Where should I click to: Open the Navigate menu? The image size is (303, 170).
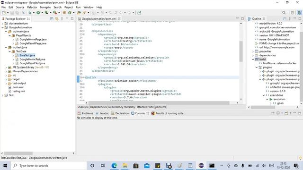pos(45,7)
